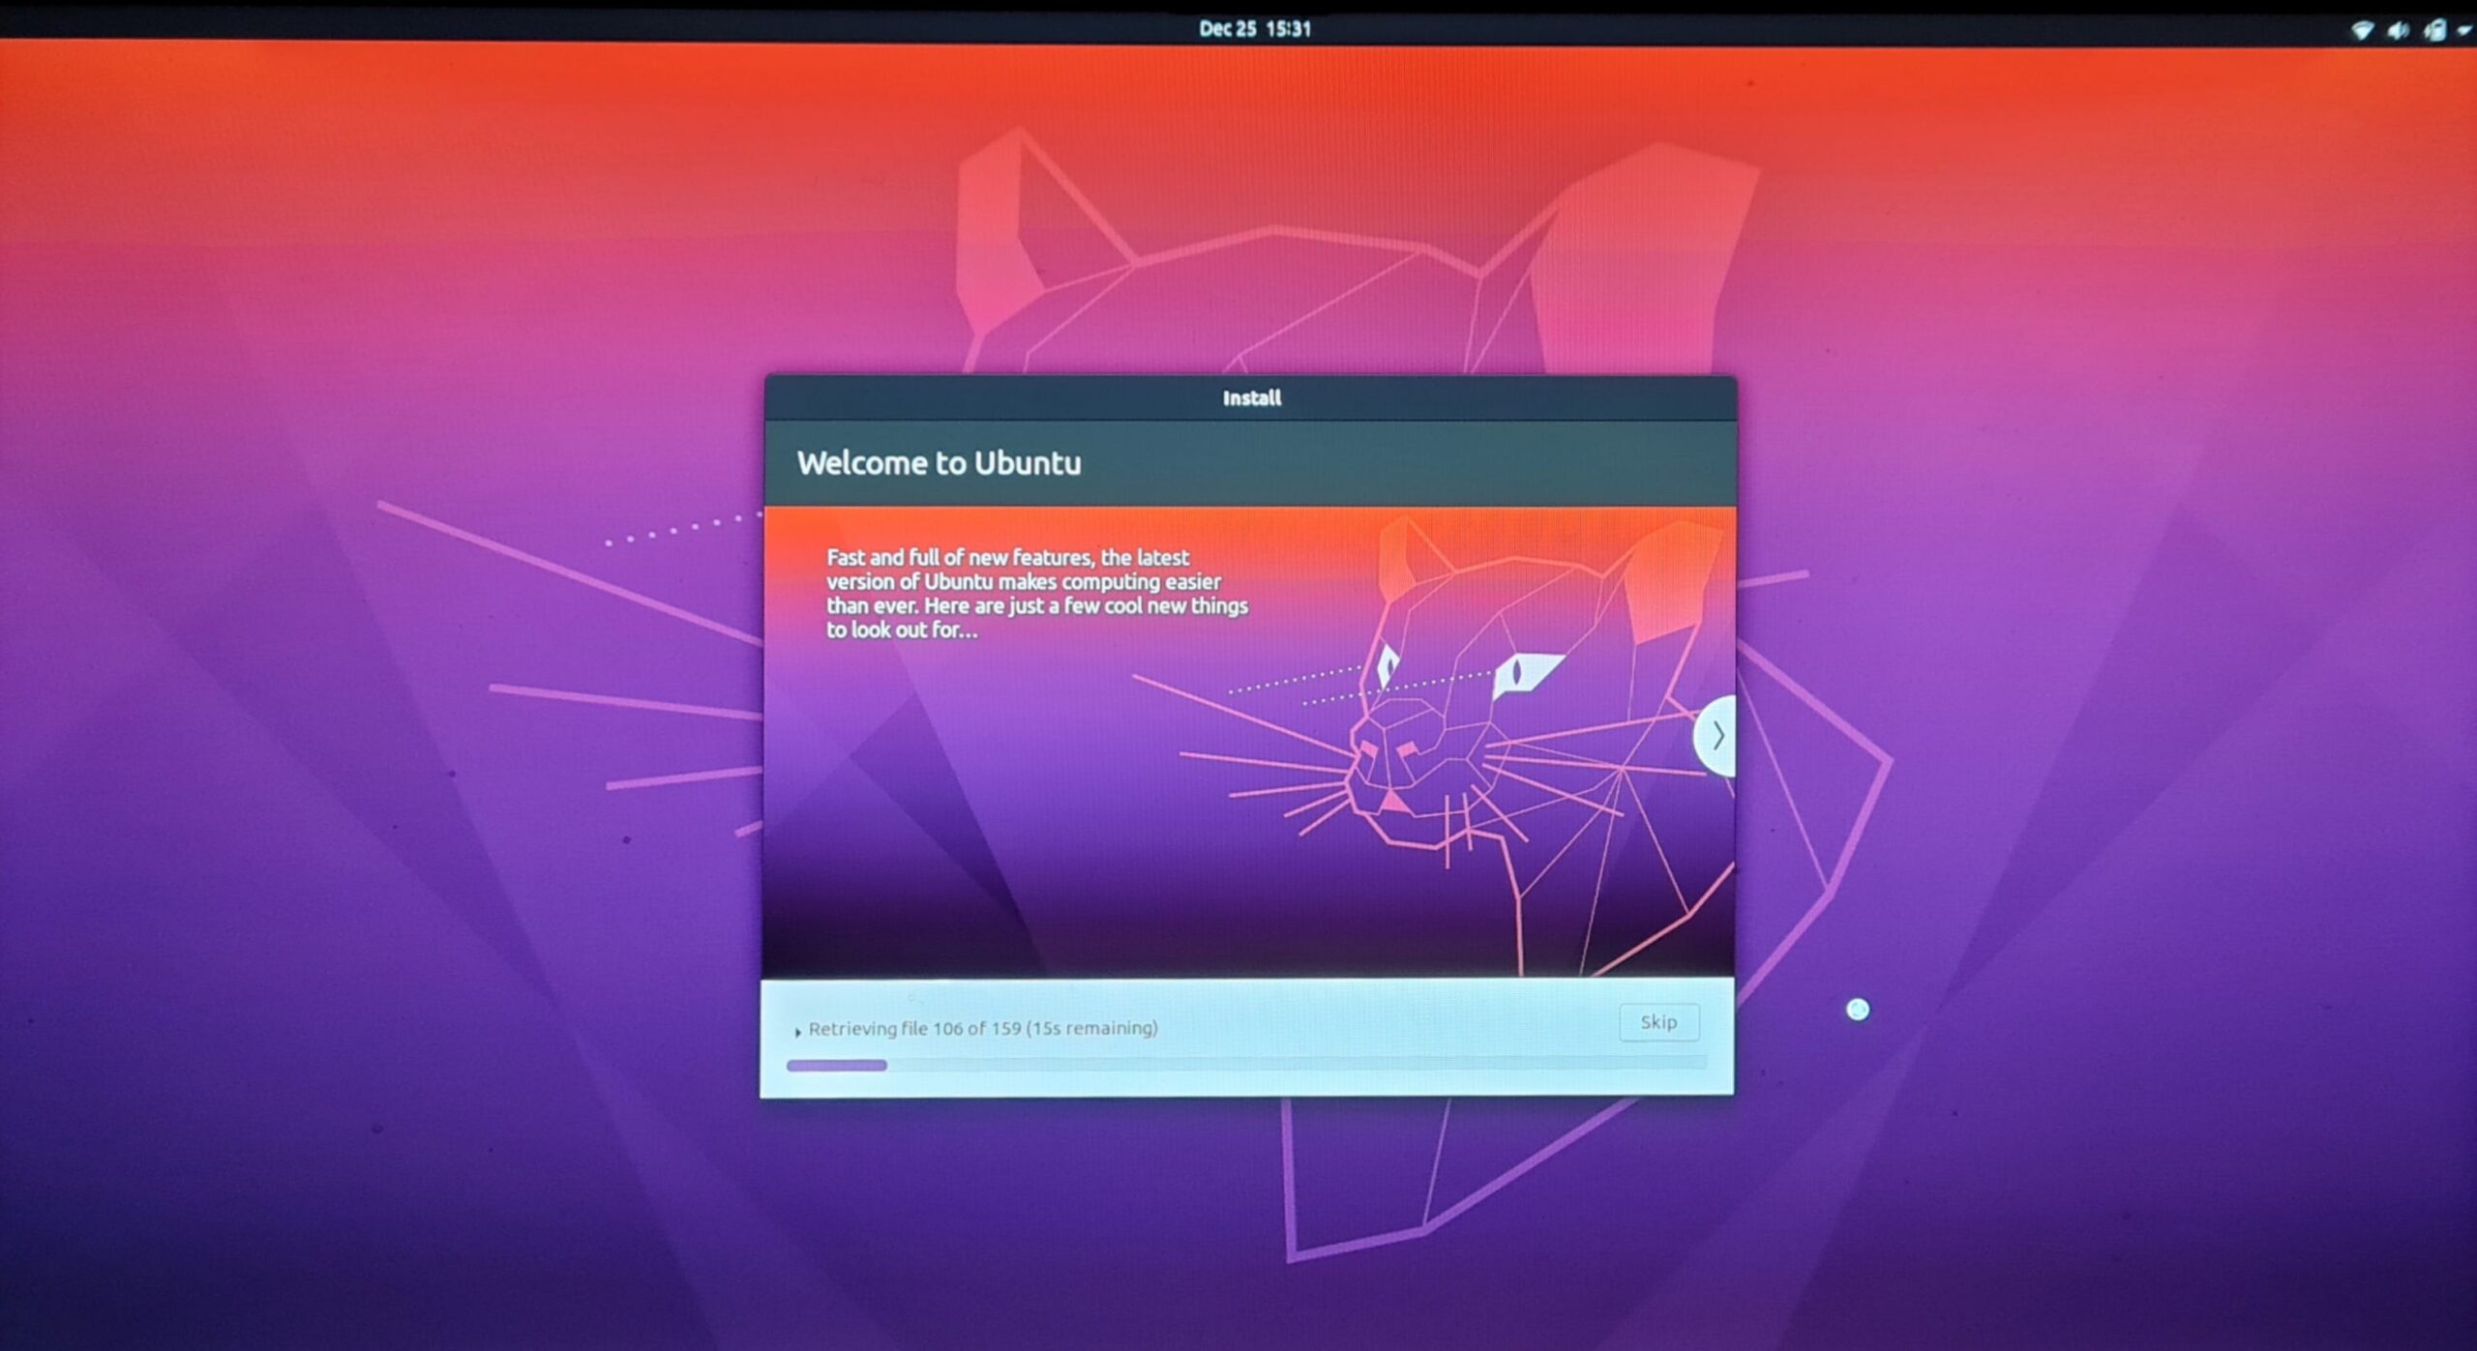
Task: Advance slideshow with the right chevron arrow
Action: 1718,736
